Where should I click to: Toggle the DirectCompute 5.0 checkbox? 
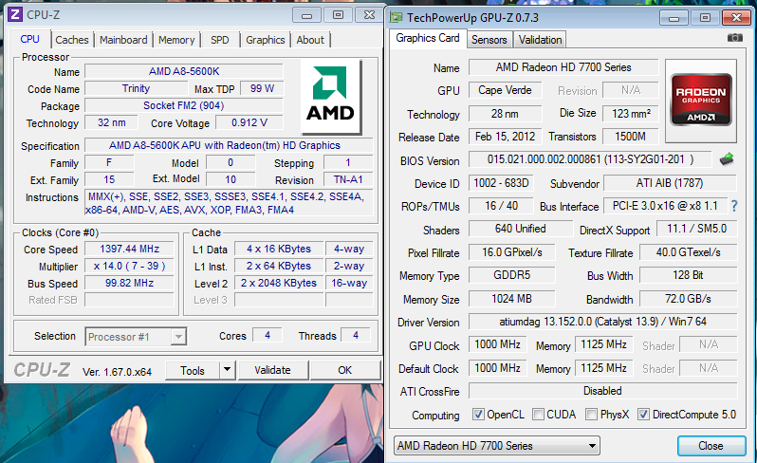tap(643, 415)
